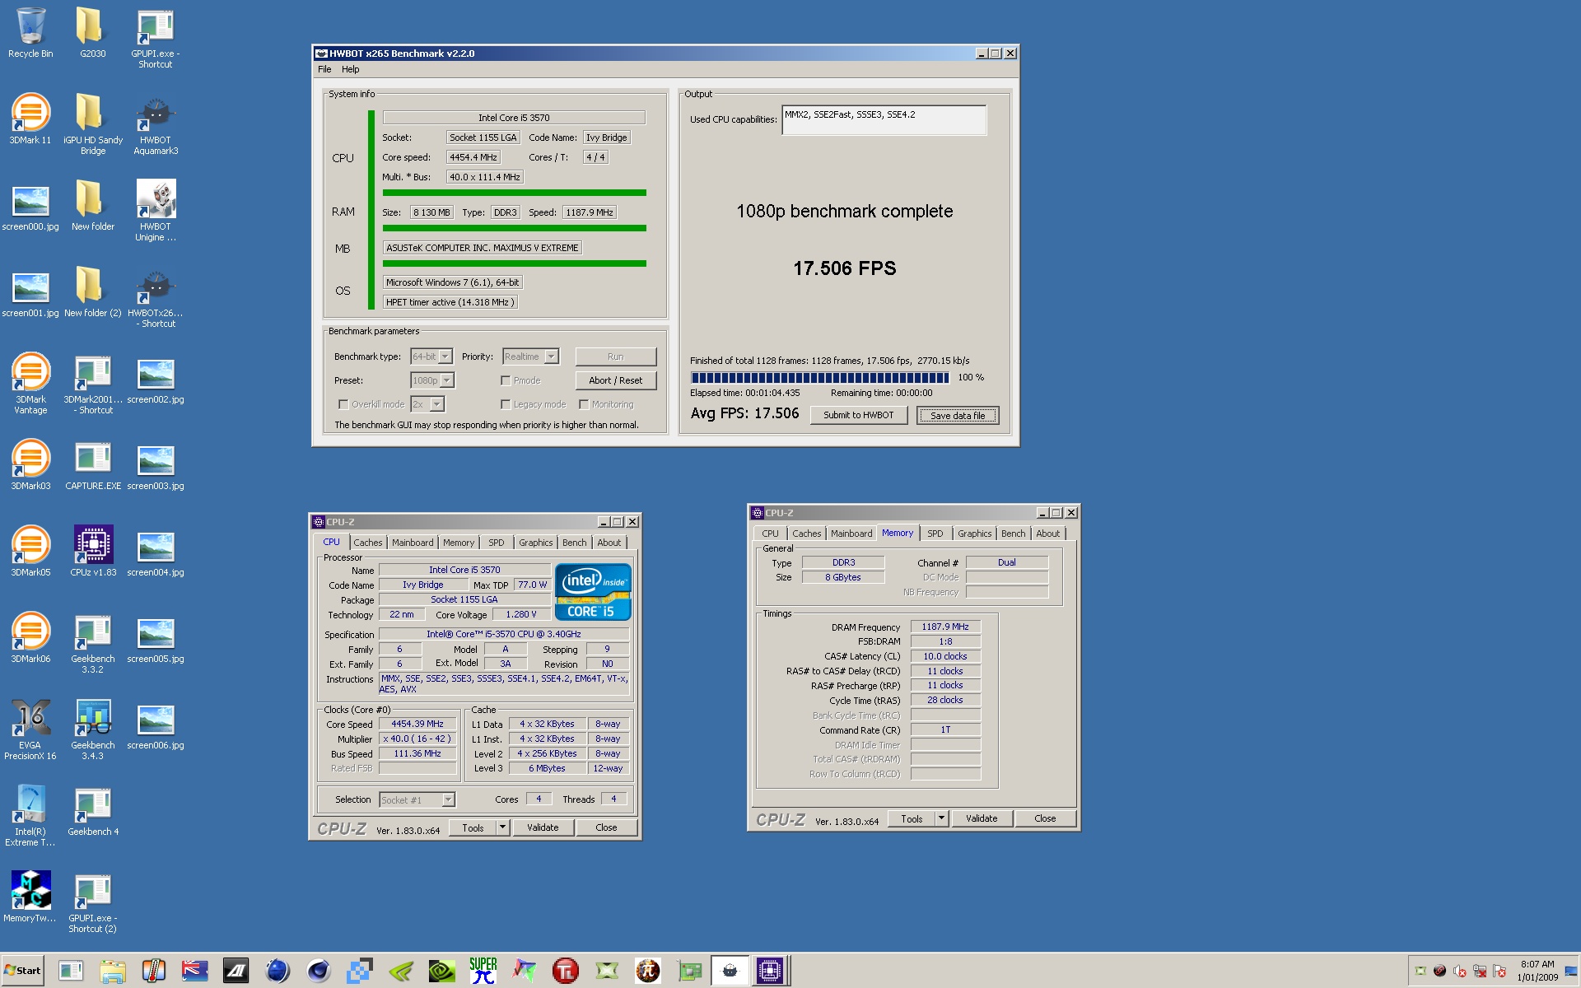Click the benchmark progress bar
Screen dimensions: 1581x988
tap(820, 377)
